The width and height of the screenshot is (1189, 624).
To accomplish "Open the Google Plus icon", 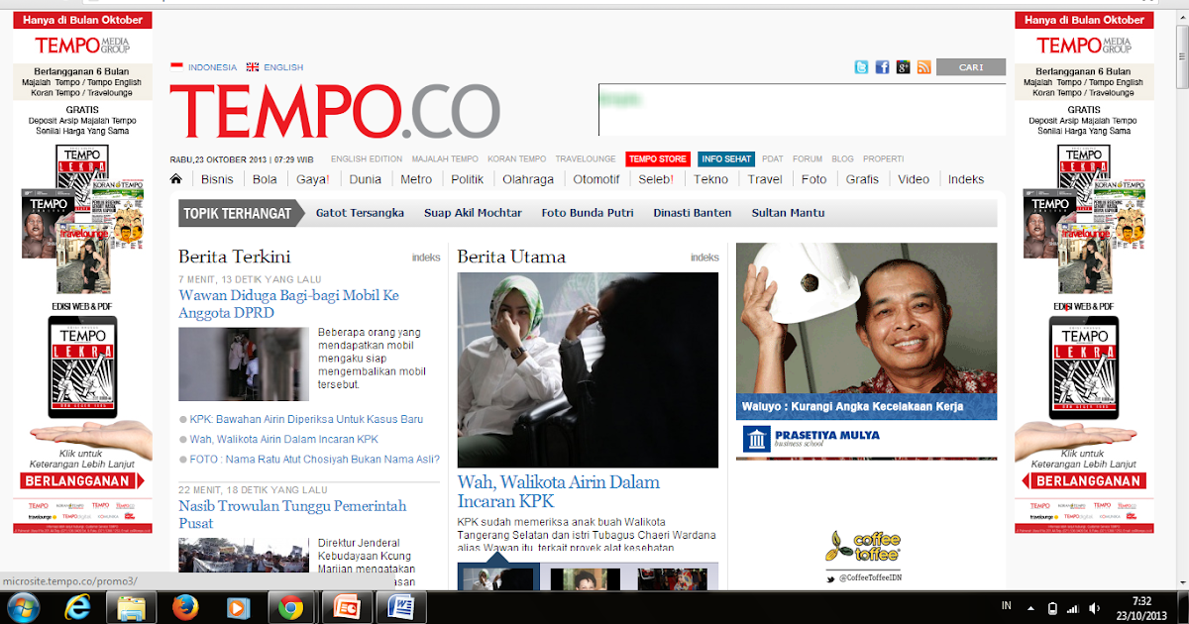I will 903,67.
